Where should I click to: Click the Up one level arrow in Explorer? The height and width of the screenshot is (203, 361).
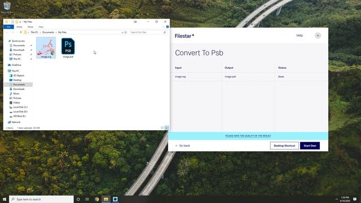pos(21,33)
